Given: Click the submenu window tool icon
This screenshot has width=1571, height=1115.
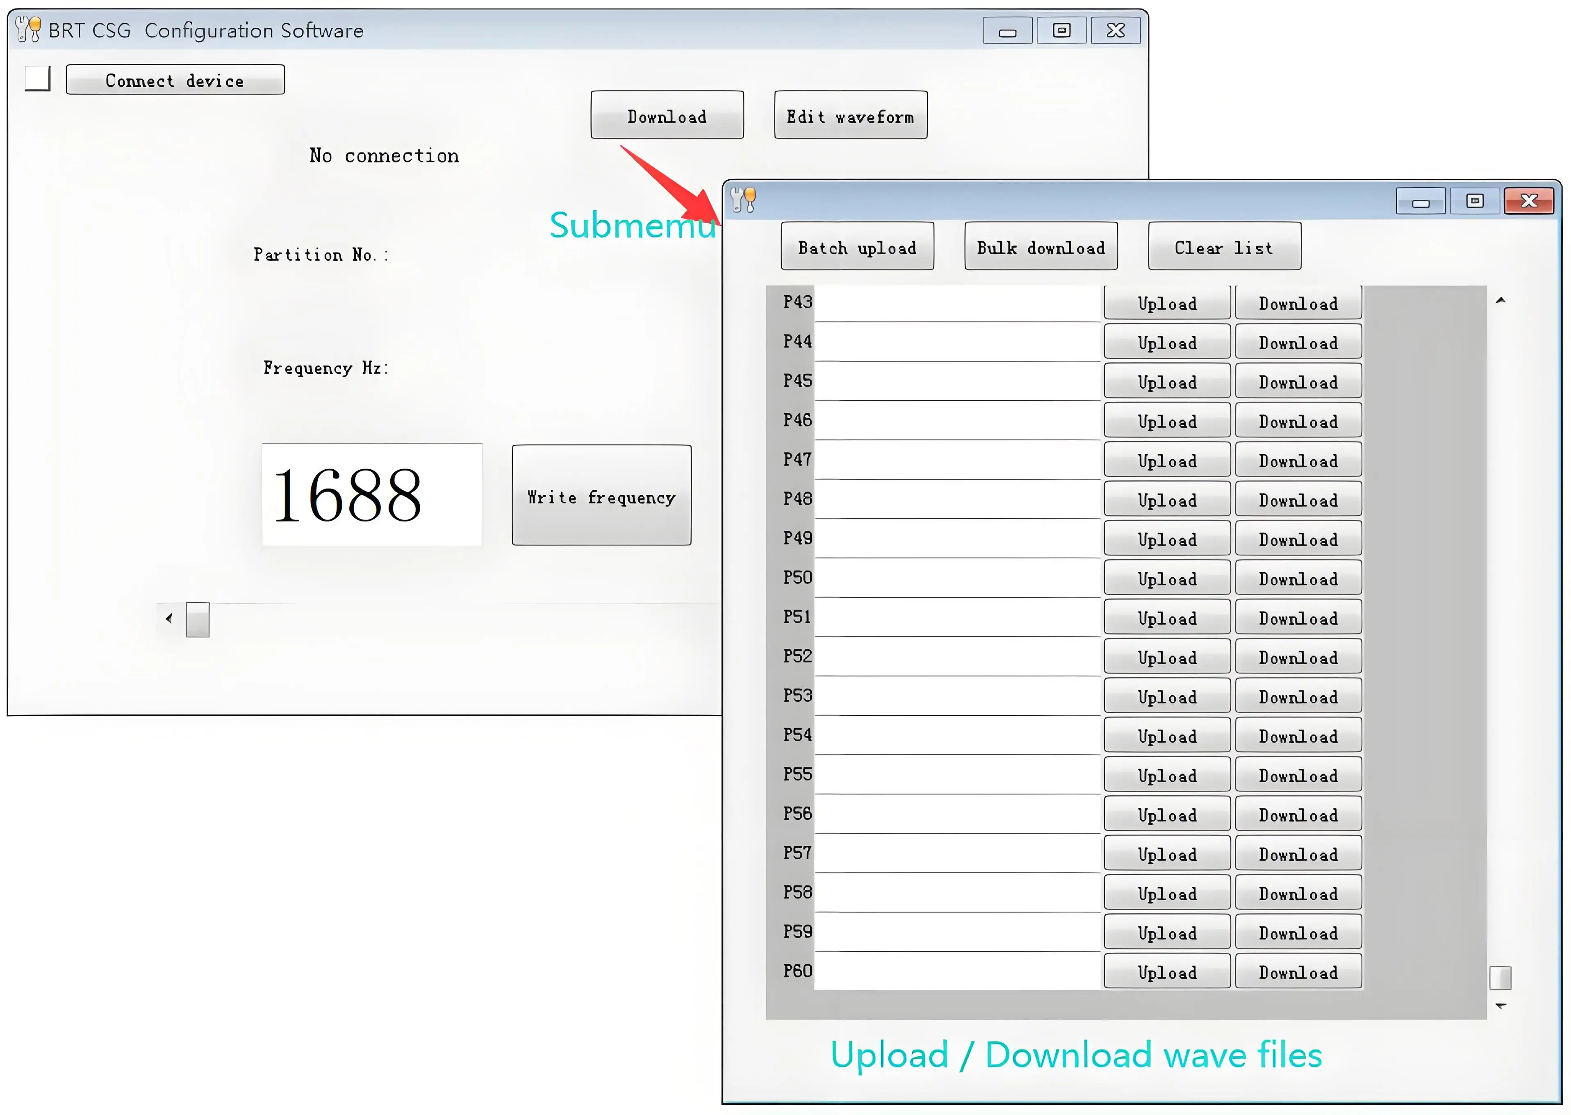Looking at the screenshot, I should pyautogui.click(x=743, y=200).
